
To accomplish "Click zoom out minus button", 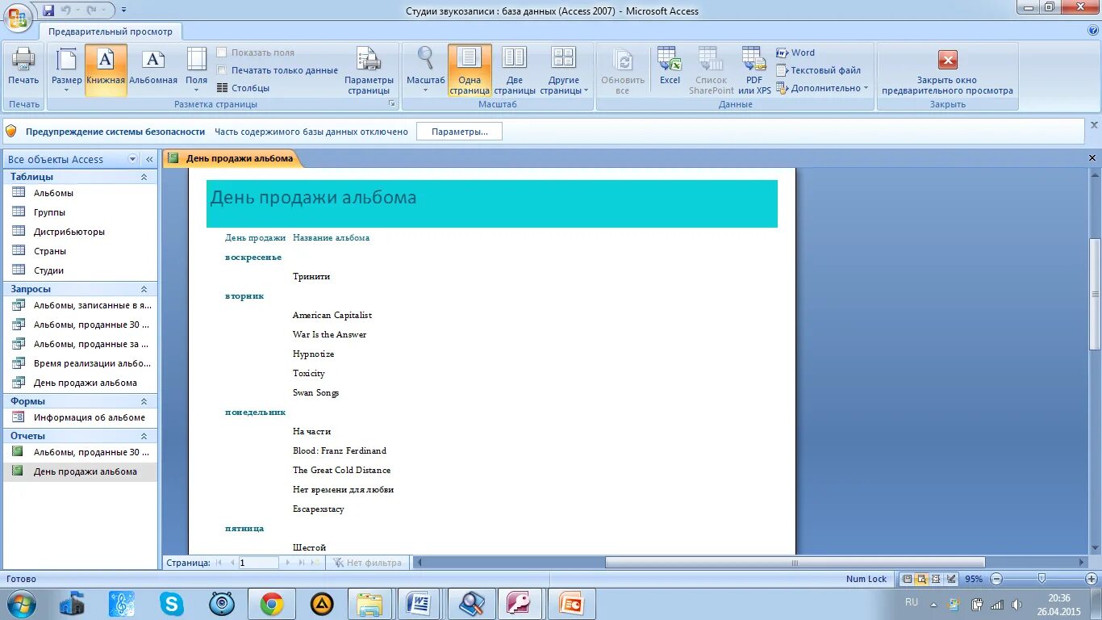I will pyautogui.click(x=996, y=579).
